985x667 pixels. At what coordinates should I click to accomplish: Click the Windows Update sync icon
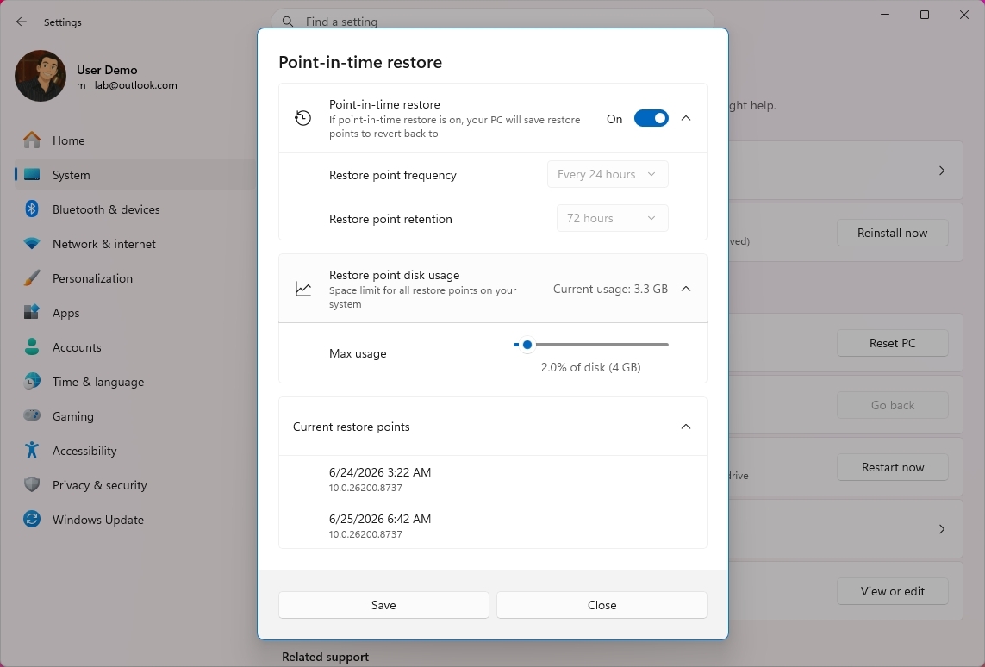(31, 519)
